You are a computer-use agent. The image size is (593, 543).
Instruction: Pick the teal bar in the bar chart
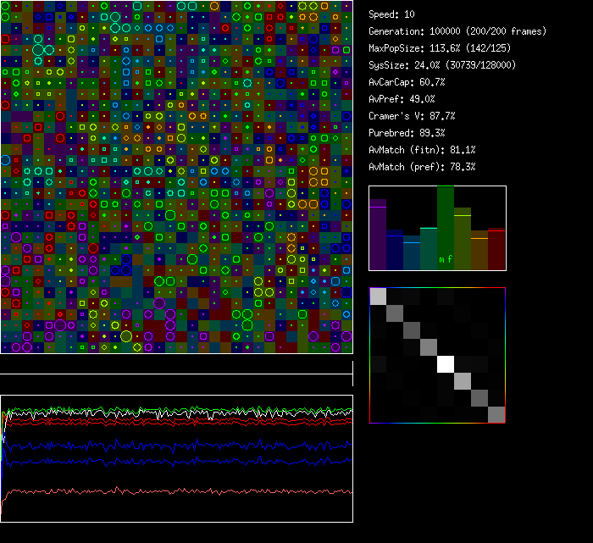tap(429, 248)
